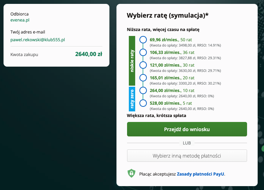Click the pawel.rekowski@klub555.pl email address
Image resolution: width=264 pixels, height=190 pixels.
[x=38, y=40]
